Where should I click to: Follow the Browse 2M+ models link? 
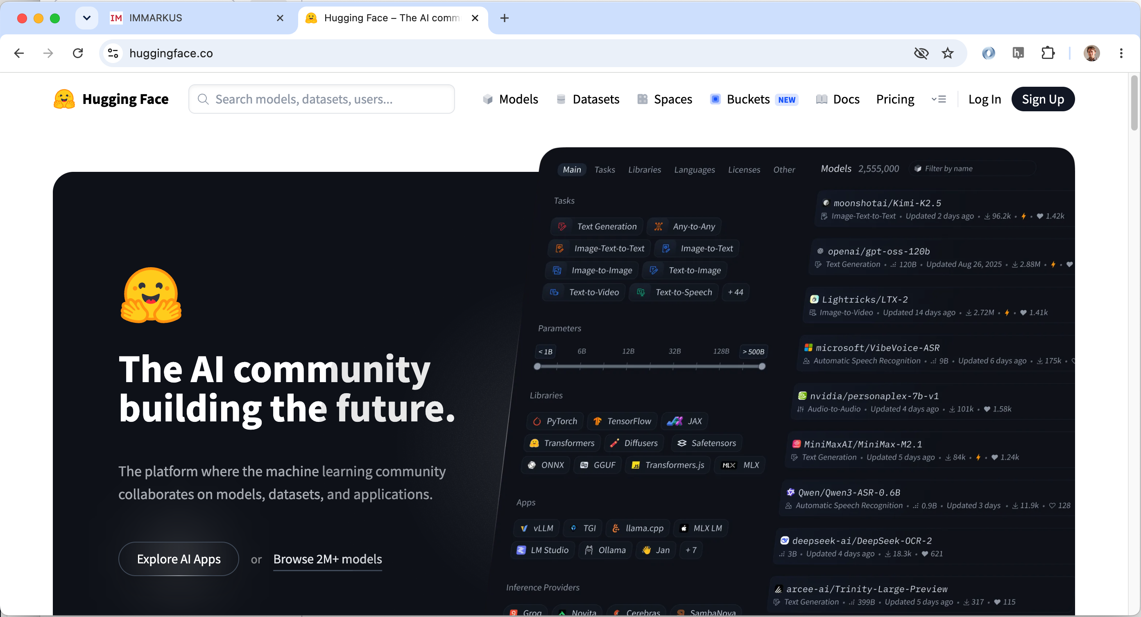(x=327, y=559)
